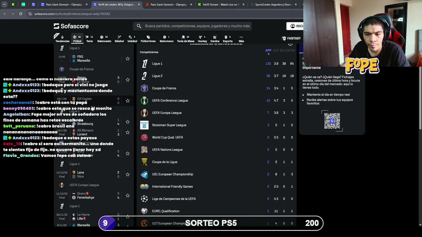This screenshot has width=422, height=237.
Task: Open the Tenis section
Action: pos(89,39)
